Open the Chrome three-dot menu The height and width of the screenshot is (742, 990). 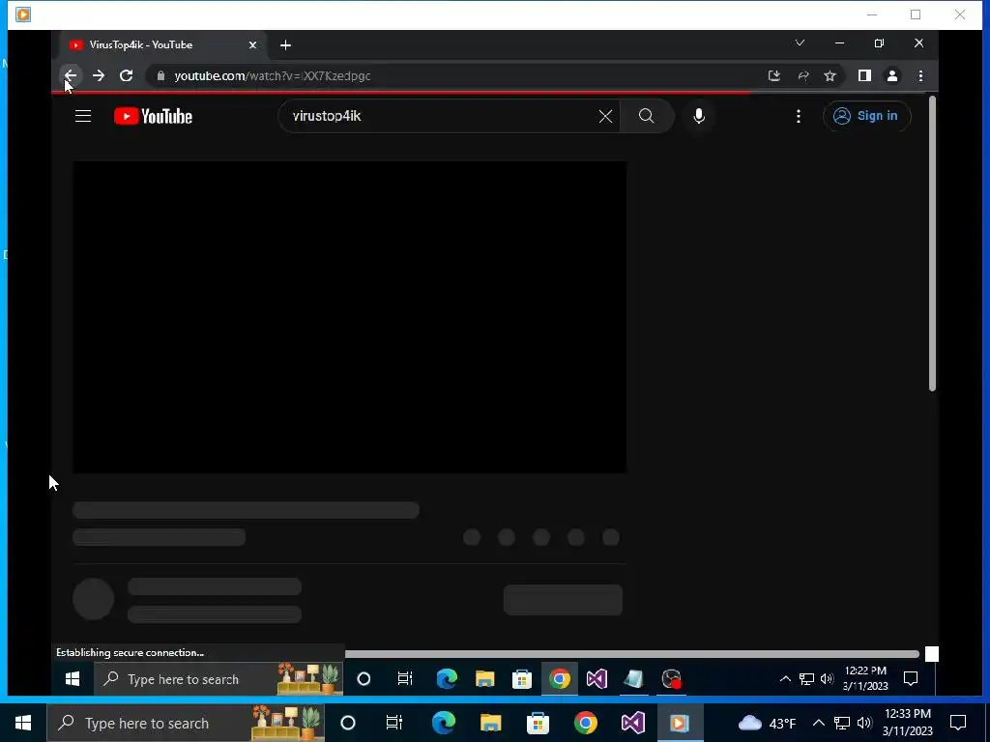point(920,75)
